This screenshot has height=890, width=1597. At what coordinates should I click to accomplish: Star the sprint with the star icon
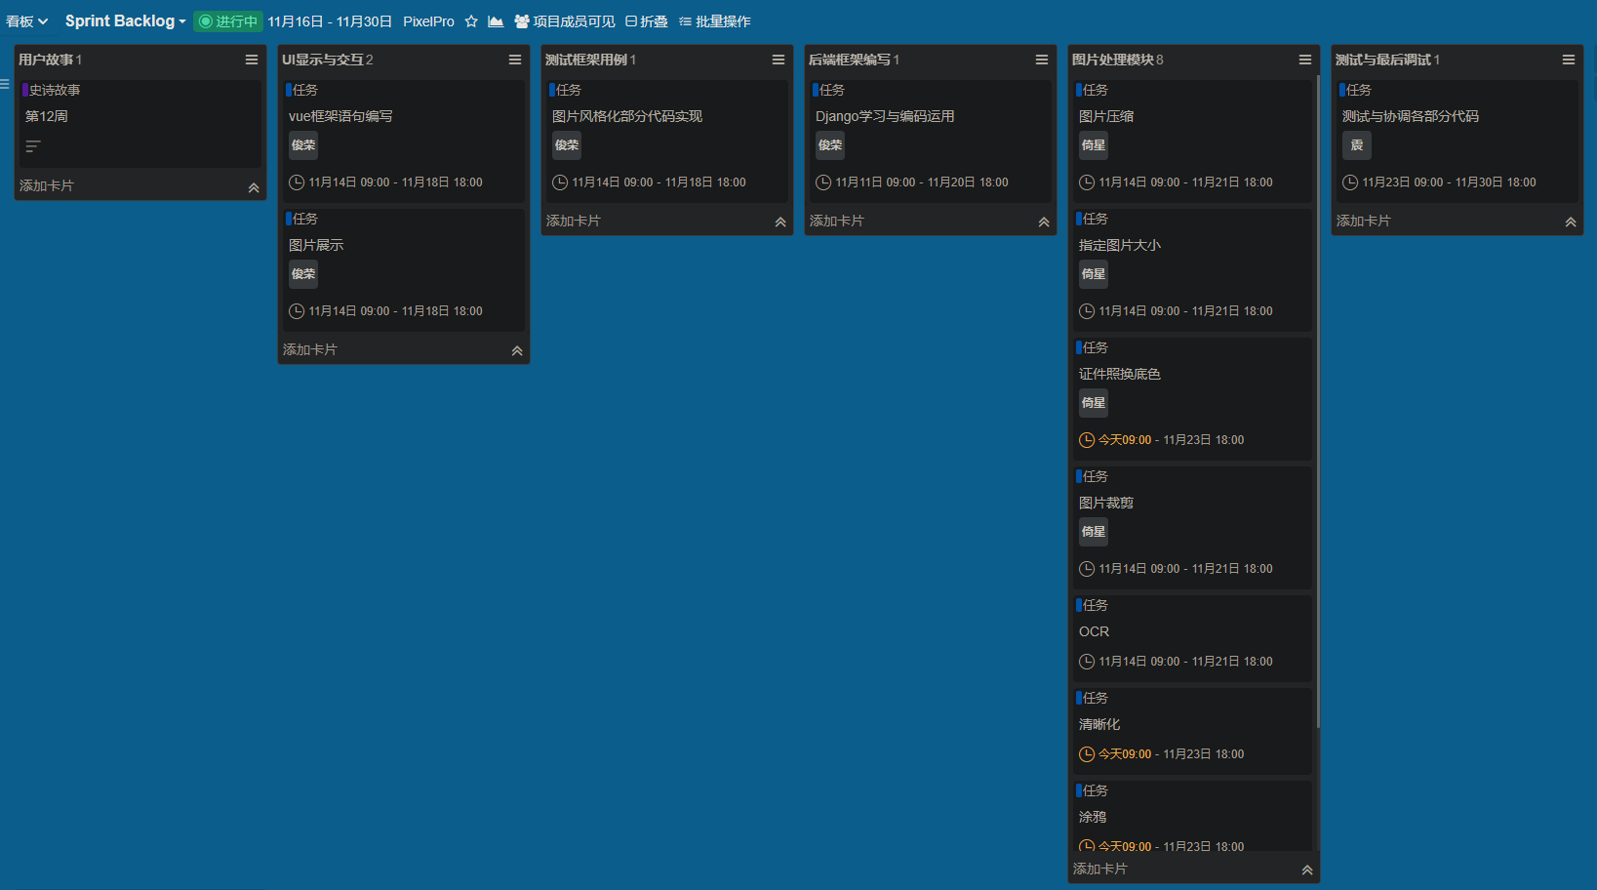pyautogui.click(x=471, y=21)
